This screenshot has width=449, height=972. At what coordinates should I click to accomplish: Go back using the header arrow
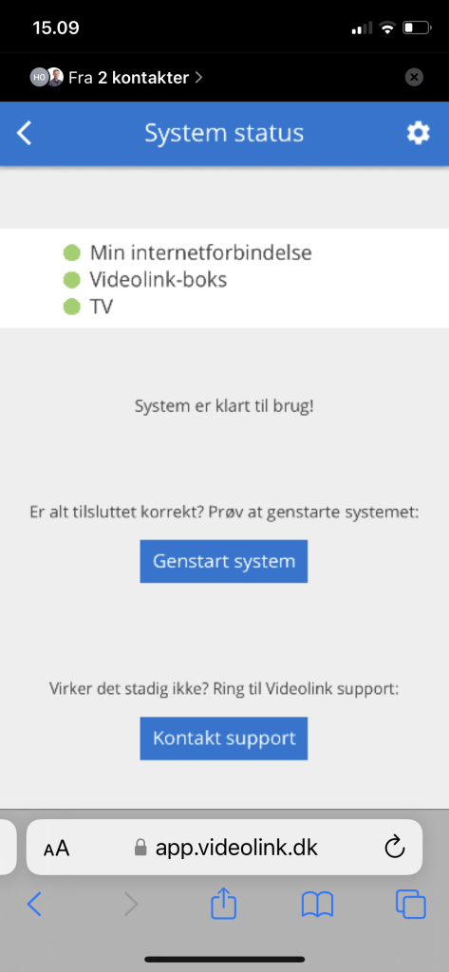tap(24, 133)
